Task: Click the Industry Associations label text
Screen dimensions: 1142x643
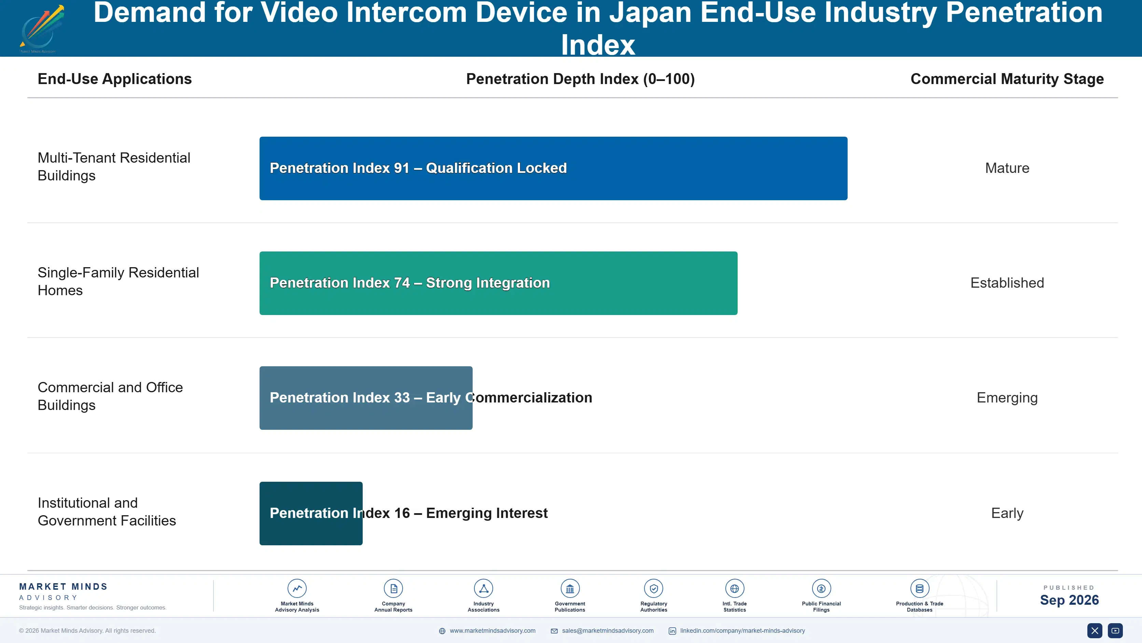Action: tap(484, 607)
